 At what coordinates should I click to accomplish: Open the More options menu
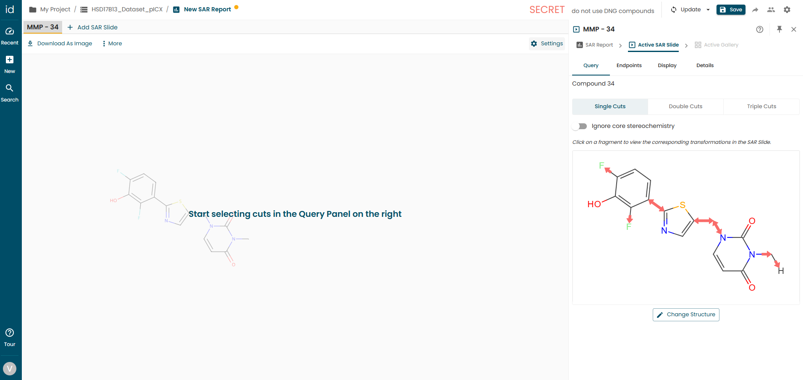pyautogui.click(x=112, y=44)
